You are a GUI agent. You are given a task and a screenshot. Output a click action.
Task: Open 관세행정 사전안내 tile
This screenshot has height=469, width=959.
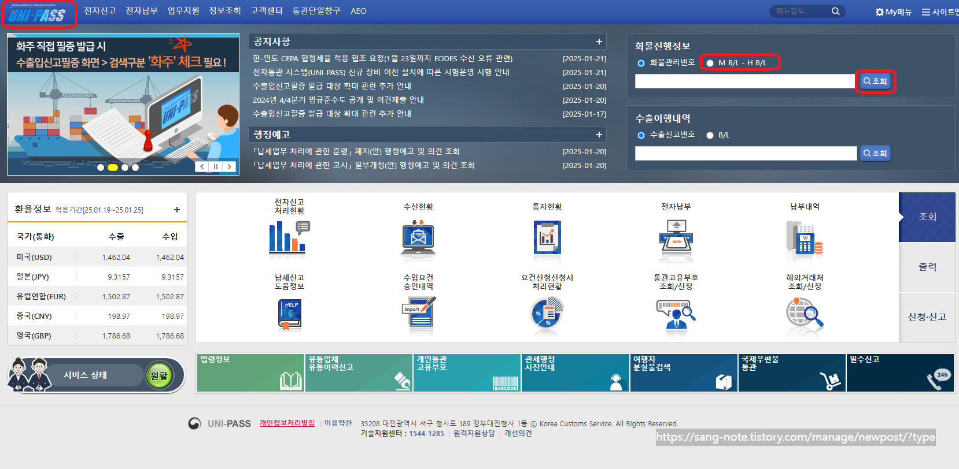pyautogui.click(x=575, y=373)
